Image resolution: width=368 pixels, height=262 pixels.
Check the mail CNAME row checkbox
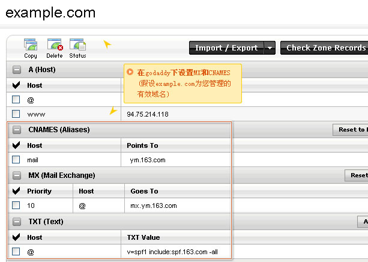coord(16,160)
